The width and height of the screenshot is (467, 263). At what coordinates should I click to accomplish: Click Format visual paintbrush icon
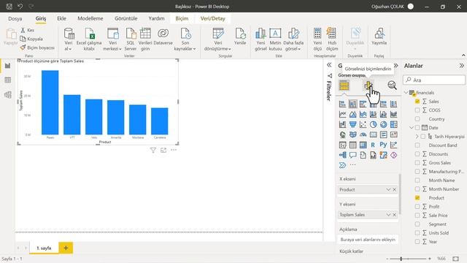click(x=368, y=86)
